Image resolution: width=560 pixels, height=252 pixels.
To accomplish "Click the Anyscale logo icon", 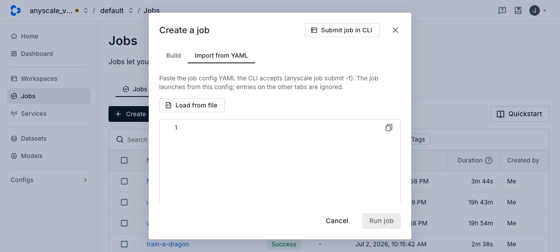I will pyautogui.click(x=15, y=10).
